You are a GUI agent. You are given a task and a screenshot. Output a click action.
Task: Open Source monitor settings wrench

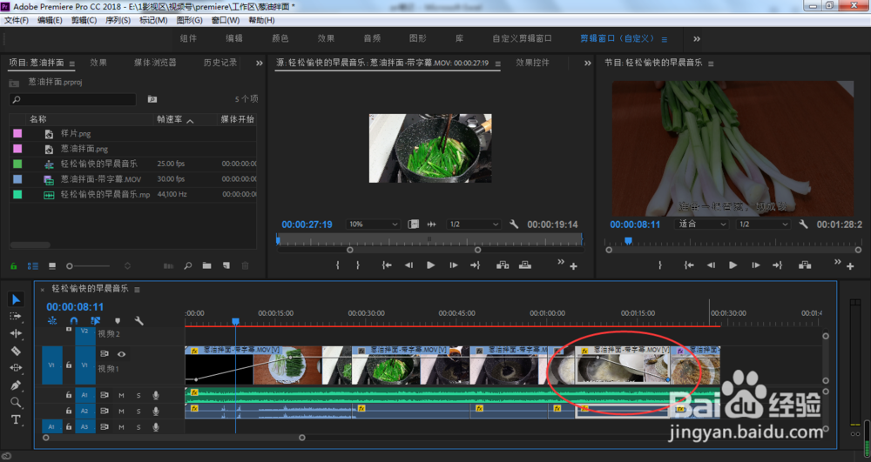514,224
